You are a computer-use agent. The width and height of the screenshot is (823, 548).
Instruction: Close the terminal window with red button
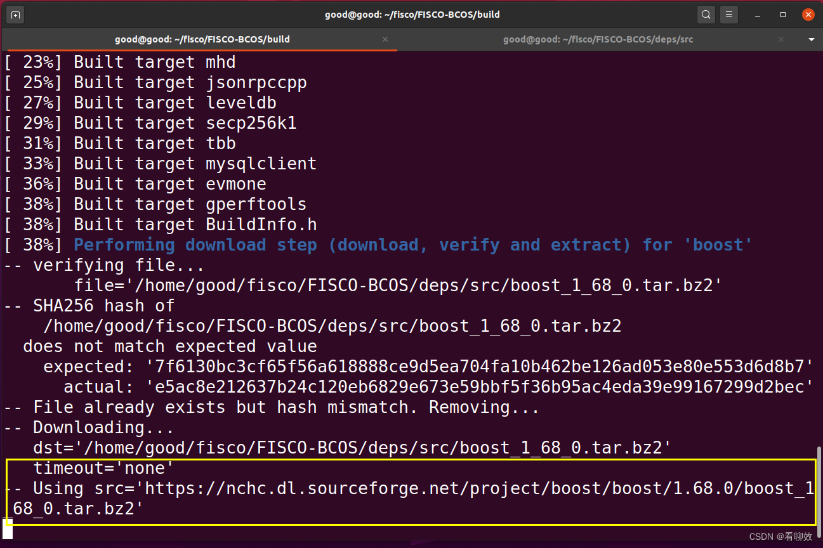click(x=808, y=14)
